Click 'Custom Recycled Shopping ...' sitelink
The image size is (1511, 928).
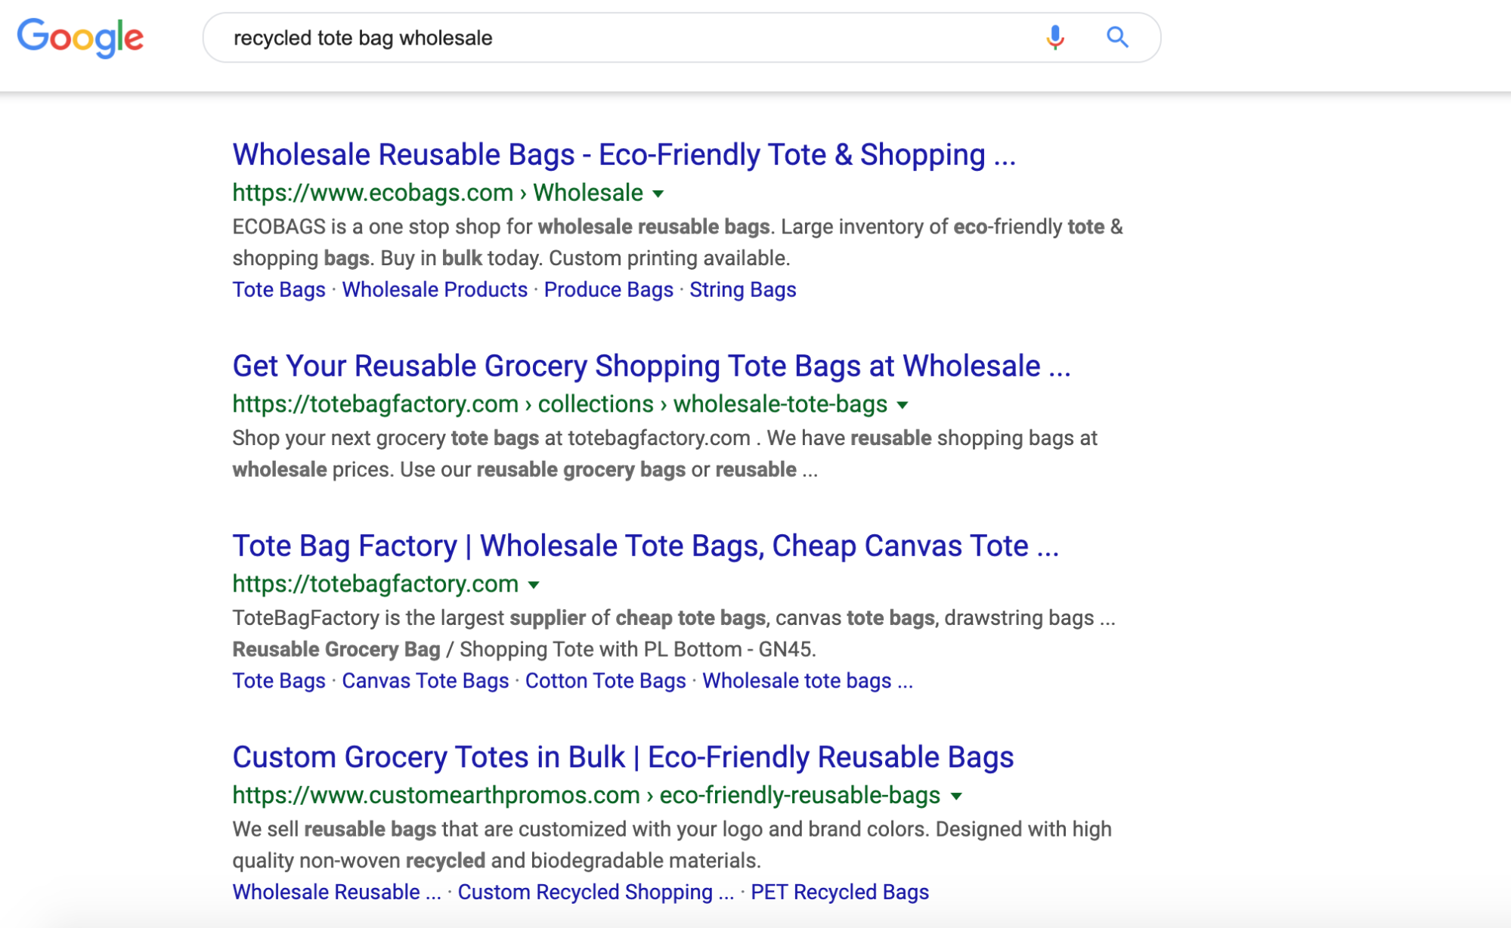click(x=596, y=892)
